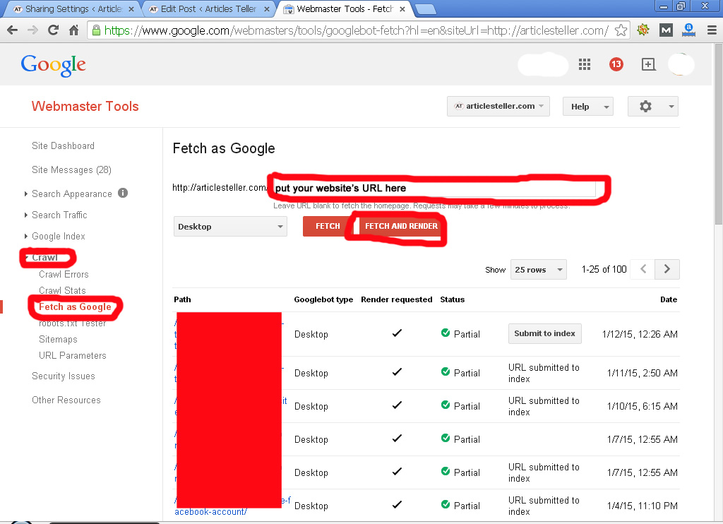Switch to the Edit Post browser tab
Viewport: 723px width, 524px height.
click(x=208, y=9)
